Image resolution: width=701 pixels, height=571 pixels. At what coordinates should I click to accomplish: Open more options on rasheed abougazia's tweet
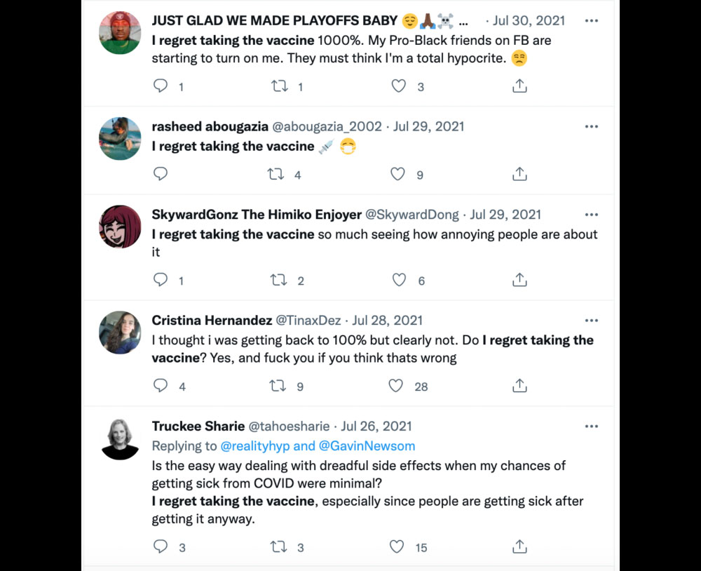(591, 126)
